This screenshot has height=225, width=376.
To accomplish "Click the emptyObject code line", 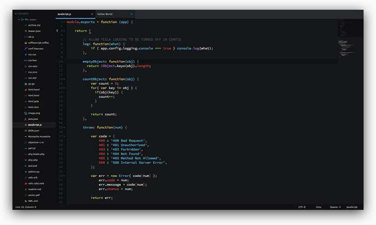I will (x=111, y=62).
